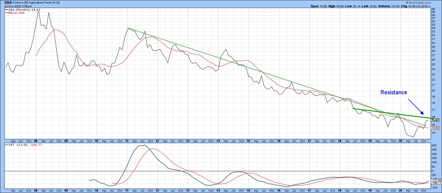The image size is (442, 193).
Task: Click the 08 year label under the price chart
Action: (x=36, y=141)
